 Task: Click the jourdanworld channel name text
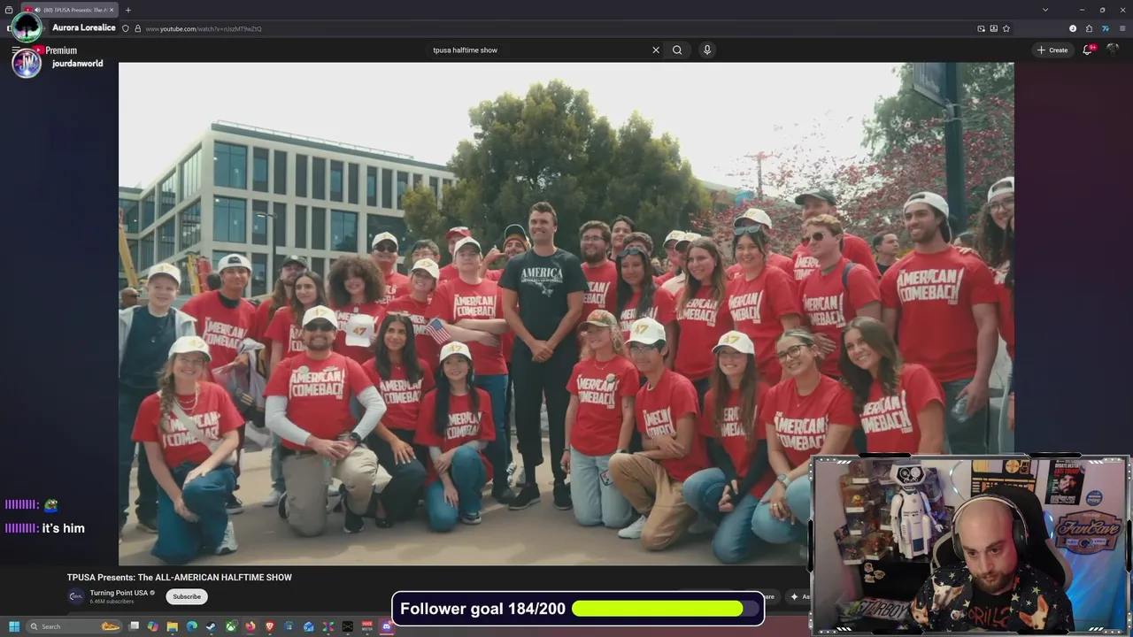click(77, 64)
